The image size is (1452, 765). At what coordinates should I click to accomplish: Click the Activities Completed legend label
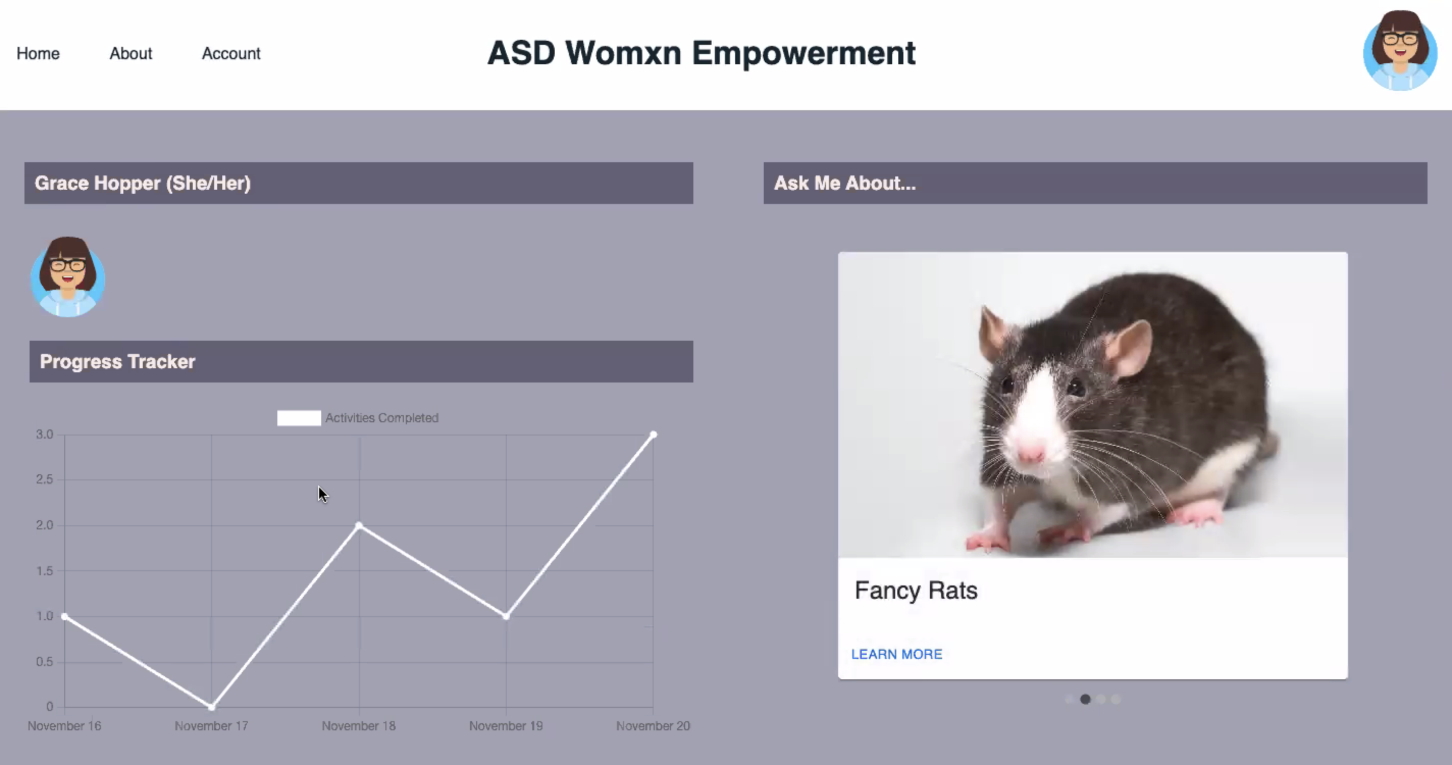tap(381, 418)
